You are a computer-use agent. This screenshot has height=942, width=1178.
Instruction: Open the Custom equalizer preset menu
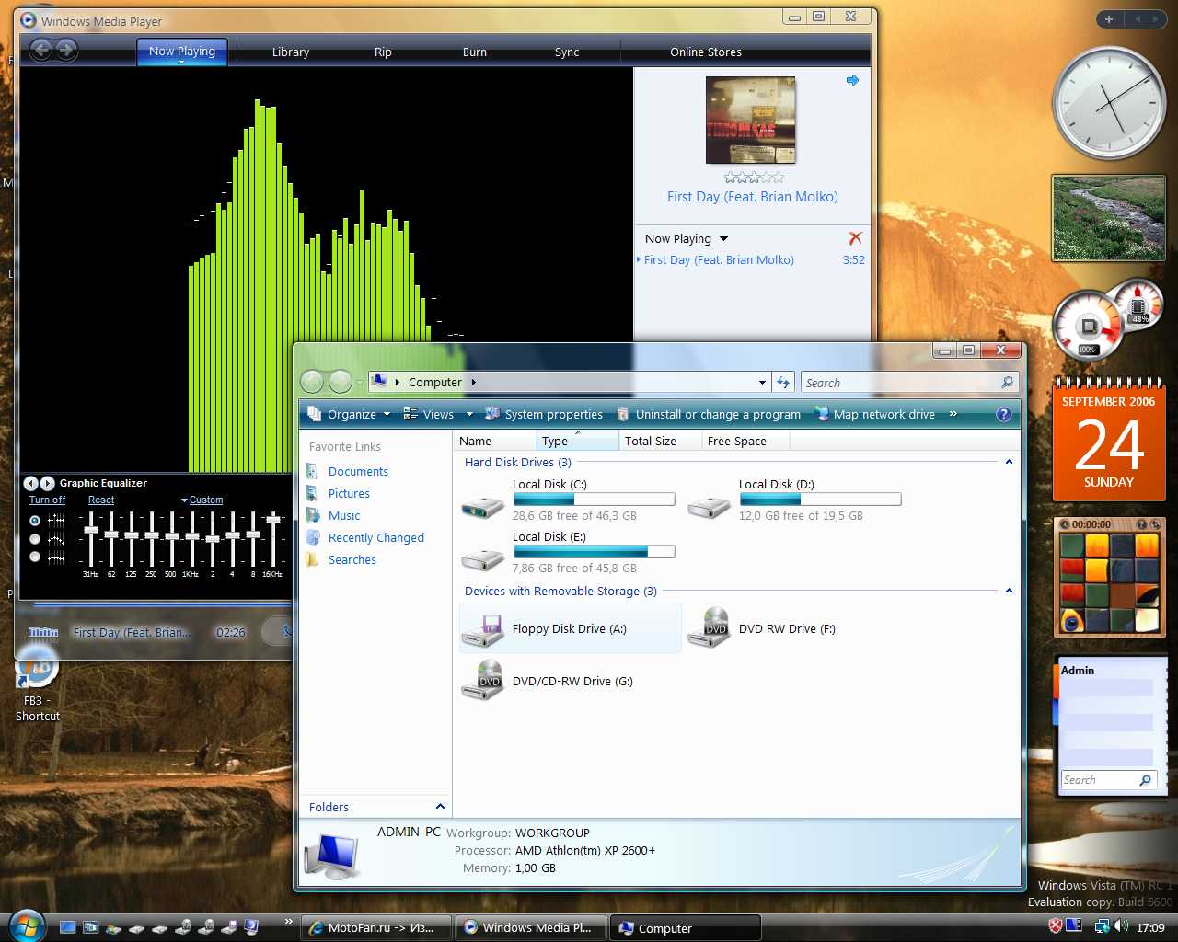pyautogui.click(x=202, y=500)
